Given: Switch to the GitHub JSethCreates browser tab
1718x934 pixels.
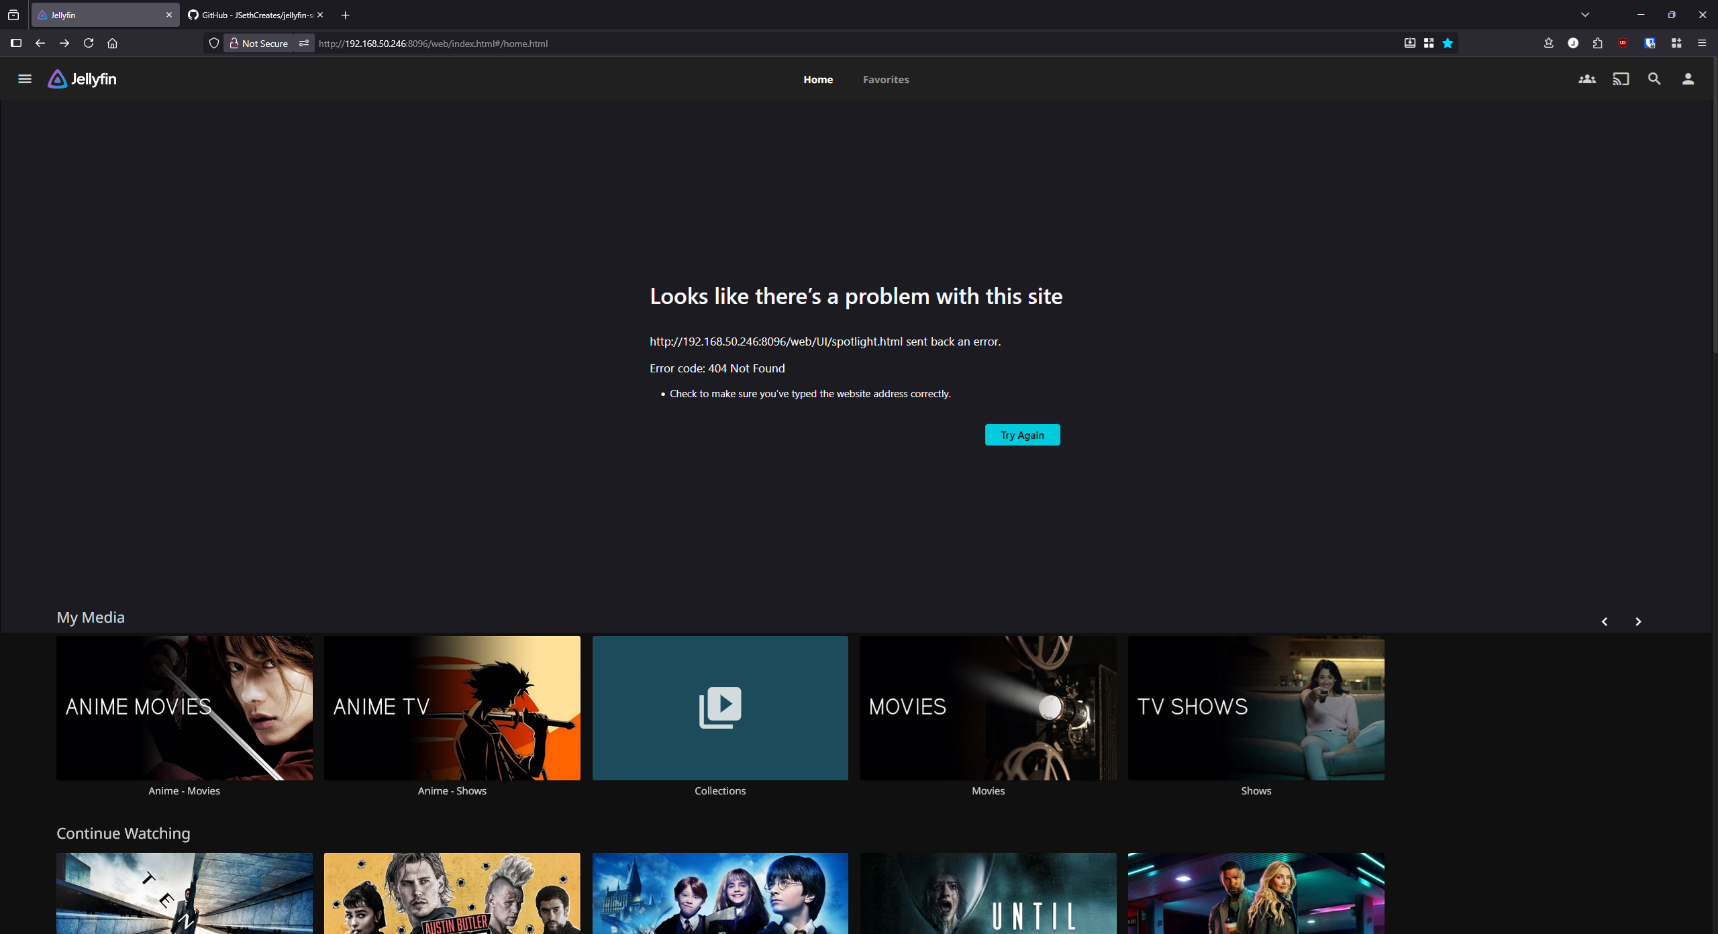Looking at the screenshot, I should tap(255, 15).
